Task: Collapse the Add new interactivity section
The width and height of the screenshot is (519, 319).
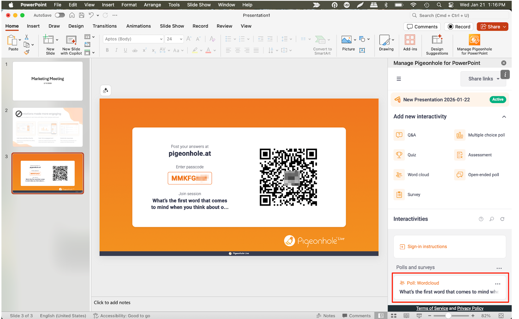Action: (x=504, y=117)
